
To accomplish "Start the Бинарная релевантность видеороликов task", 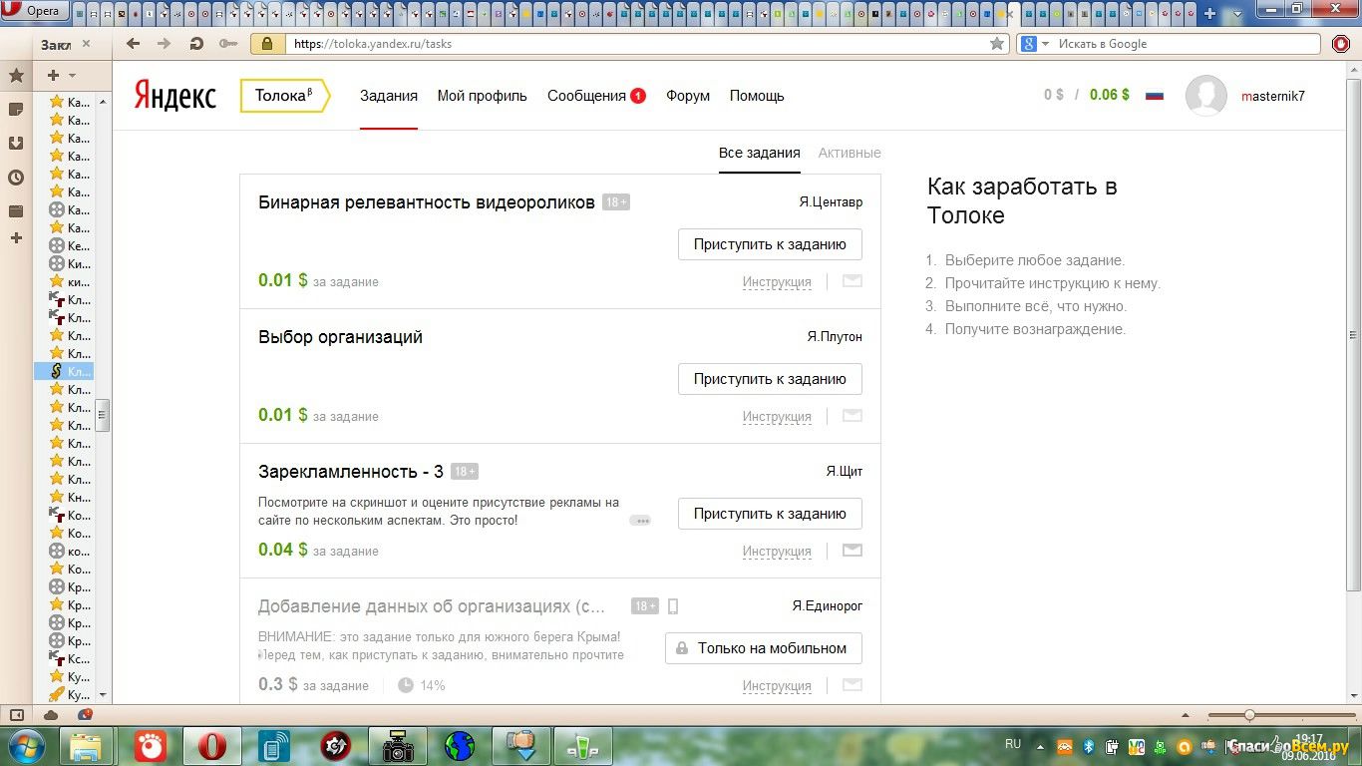I will tap(770, 244).
